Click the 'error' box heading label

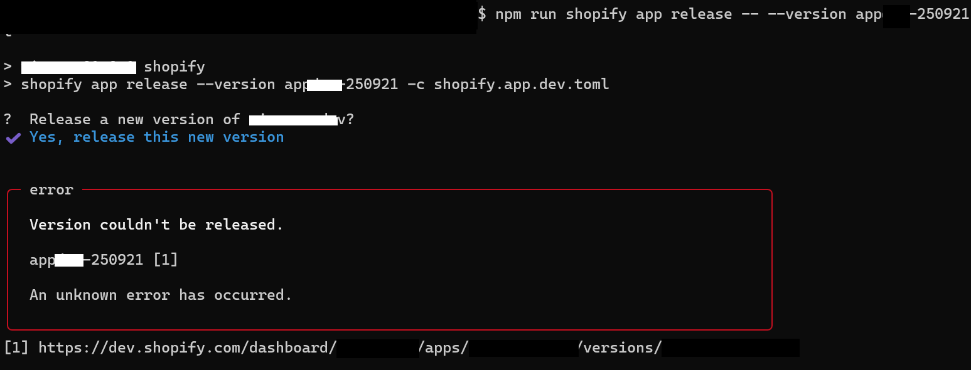(51, 189)
